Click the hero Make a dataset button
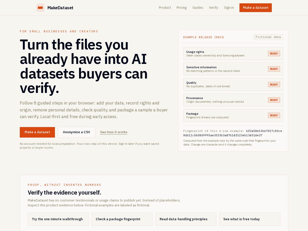This screenshot has height=231, width=308. tap(37, 132)
